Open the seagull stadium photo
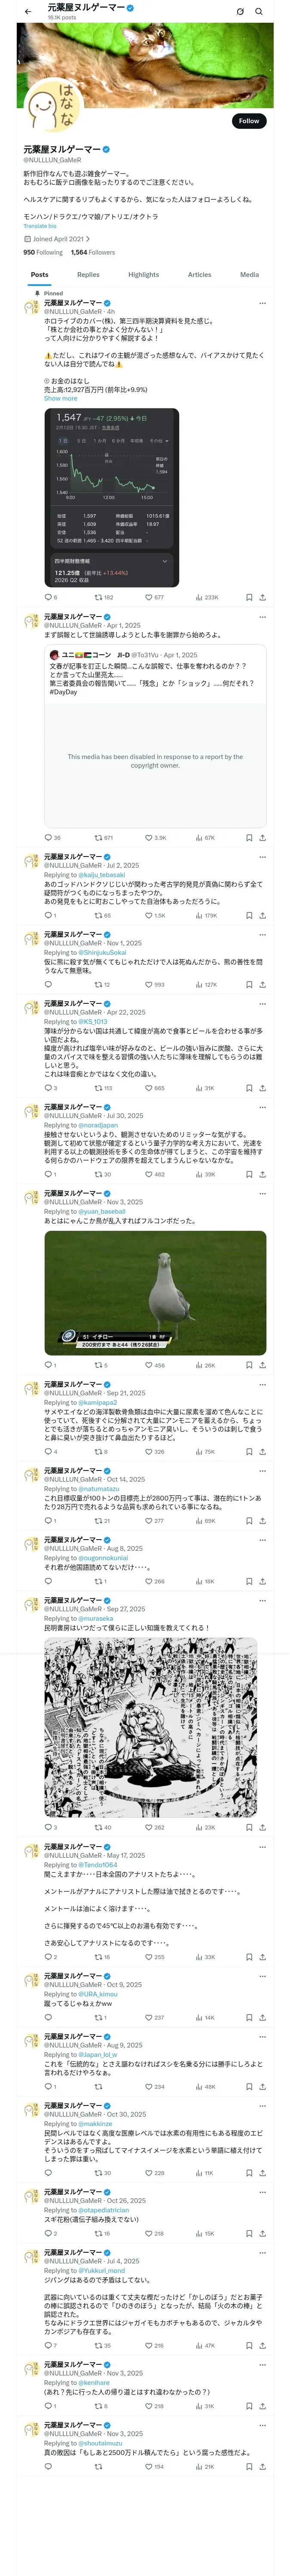The image size is (290, 2576). [155, 1292]
